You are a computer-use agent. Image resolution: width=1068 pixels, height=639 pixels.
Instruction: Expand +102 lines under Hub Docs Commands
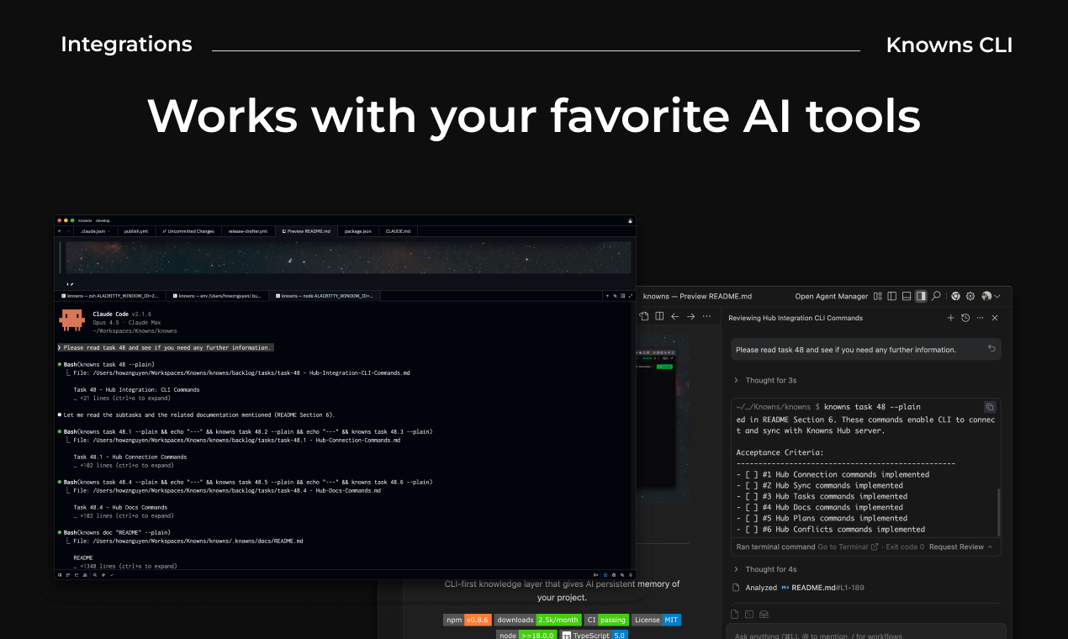click(x=124, y=515)
